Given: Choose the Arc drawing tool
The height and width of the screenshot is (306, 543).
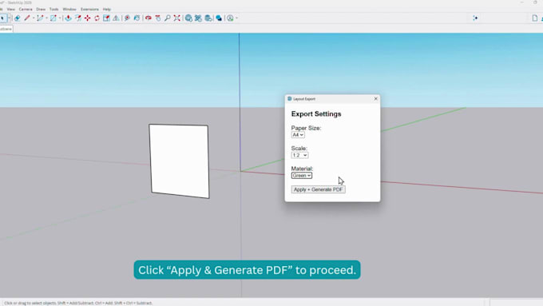Looking at the screenshot, I should click(x=40, y=18).
